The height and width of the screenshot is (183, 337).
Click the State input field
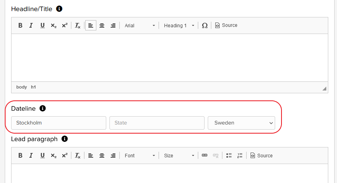point(157,123)
